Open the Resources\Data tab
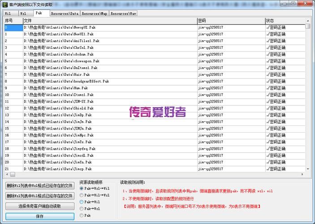 tap(65, 13)
